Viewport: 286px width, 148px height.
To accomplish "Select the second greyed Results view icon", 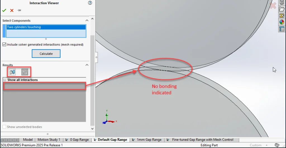I will tap(25, 72).
